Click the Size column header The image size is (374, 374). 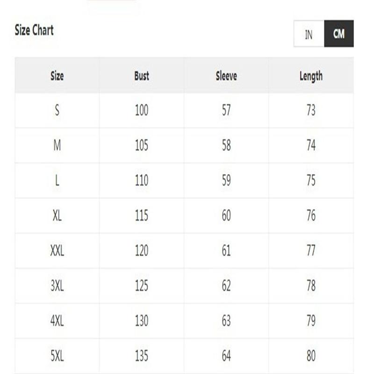(57, 76)
